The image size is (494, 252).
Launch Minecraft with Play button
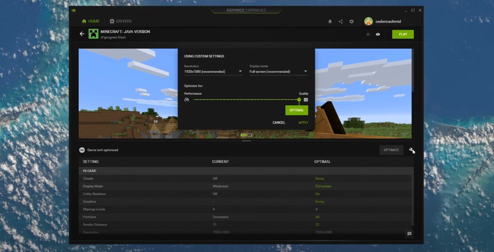tap(403, 34)
